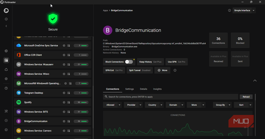Viewport: 265px width, 139px height.
Task: Open app settings icon for Windows Service: Wuauserv
Action: (x=69, y=64)
